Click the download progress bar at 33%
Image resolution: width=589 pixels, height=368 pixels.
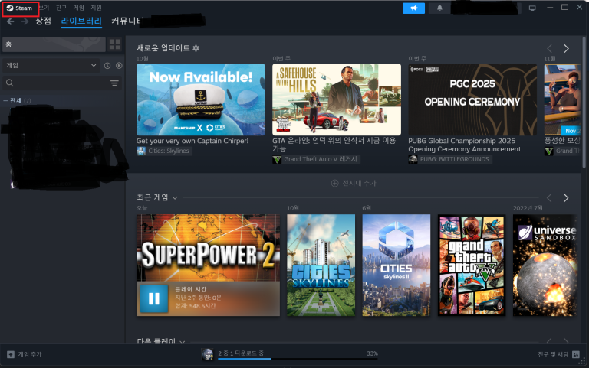298,359
